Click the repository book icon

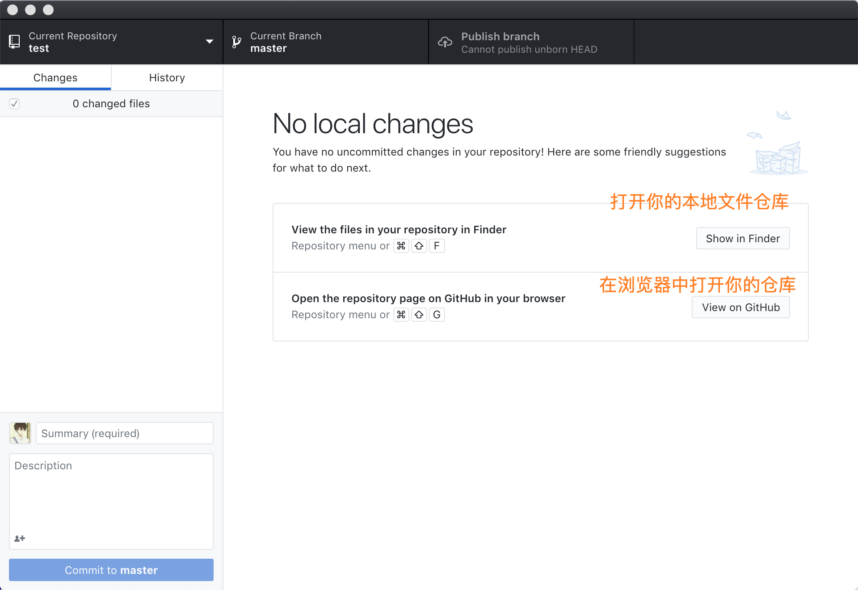point(14,42)
